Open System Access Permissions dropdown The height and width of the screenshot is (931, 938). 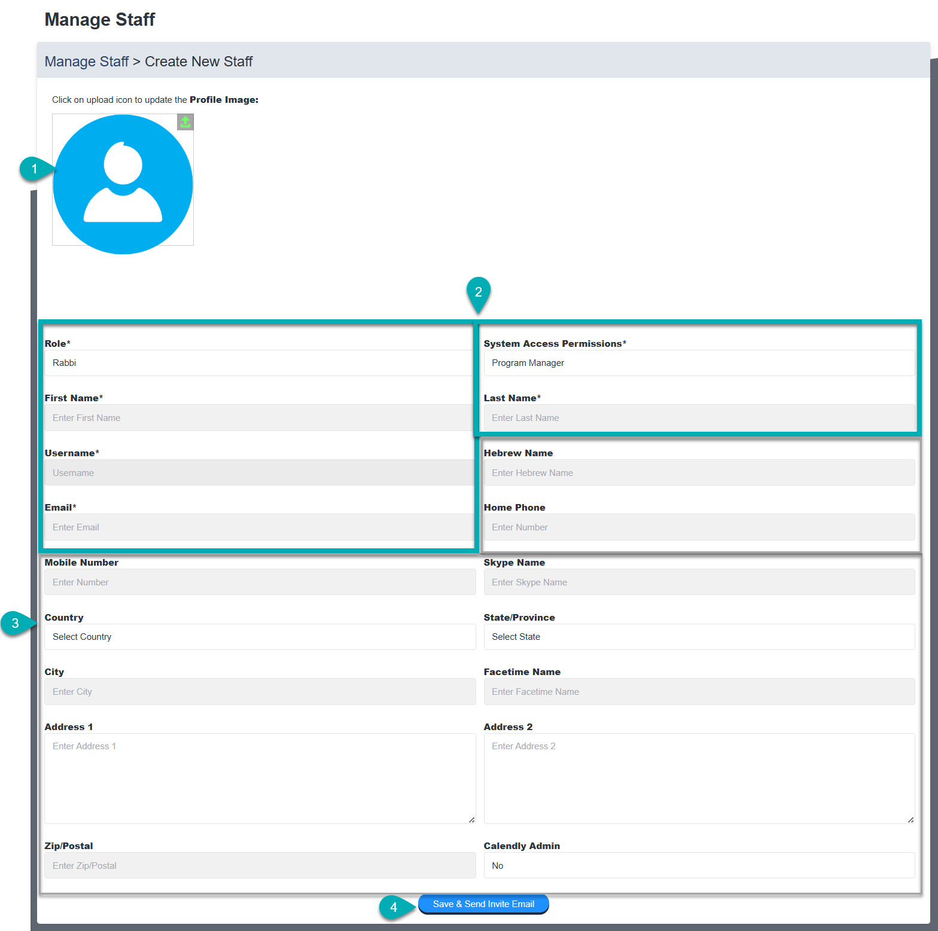coord(699,363)
